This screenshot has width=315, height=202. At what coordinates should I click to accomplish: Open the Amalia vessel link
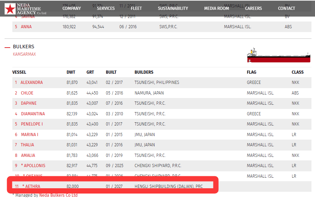click(x=28, y=155)
